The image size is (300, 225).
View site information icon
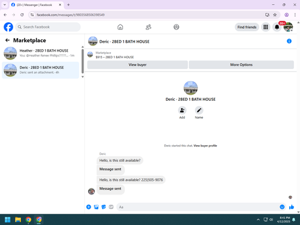tap(32, 15)
